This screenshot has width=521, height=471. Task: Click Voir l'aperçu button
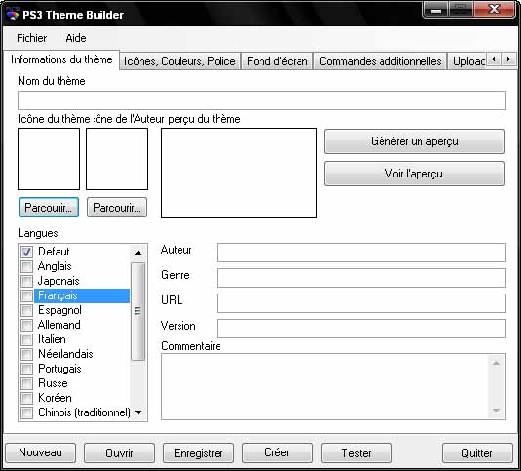(415, 174)
